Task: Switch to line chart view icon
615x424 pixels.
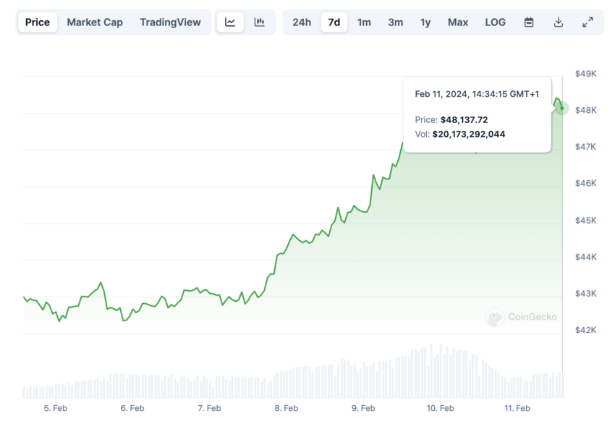Action: [230, 22]
